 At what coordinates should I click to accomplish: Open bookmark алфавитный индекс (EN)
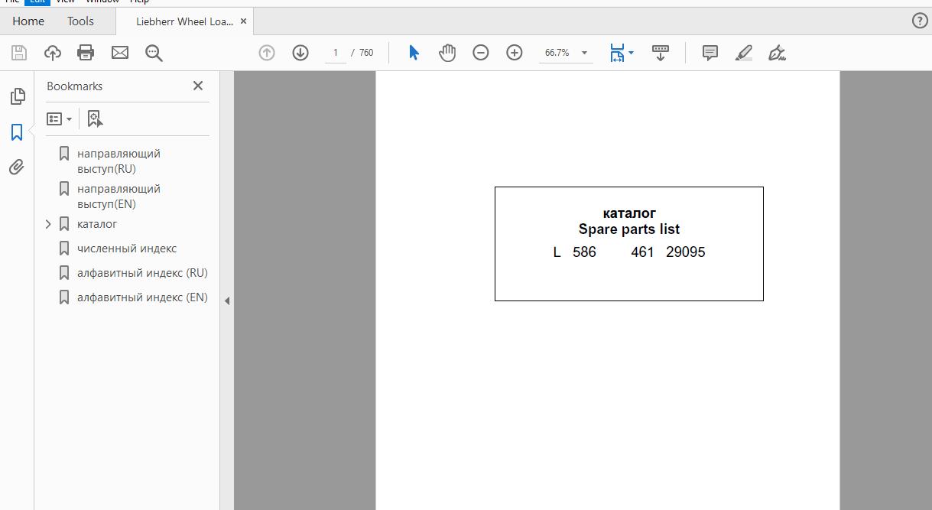point(142,297)
